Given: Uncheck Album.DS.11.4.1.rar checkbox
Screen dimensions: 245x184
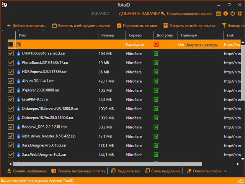Looking at the screenshot, I should click(x=11, y=81).
